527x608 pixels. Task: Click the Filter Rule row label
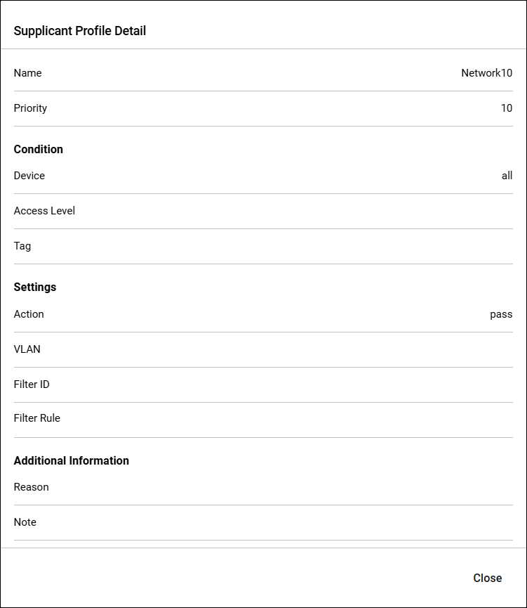(37, 418)
